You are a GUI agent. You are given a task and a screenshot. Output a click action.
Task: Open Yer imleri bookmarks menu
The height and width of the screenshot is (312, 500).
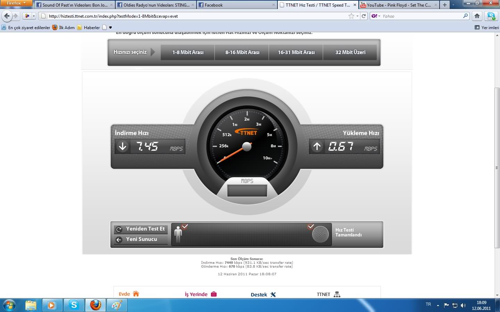[x=487, y=27]
